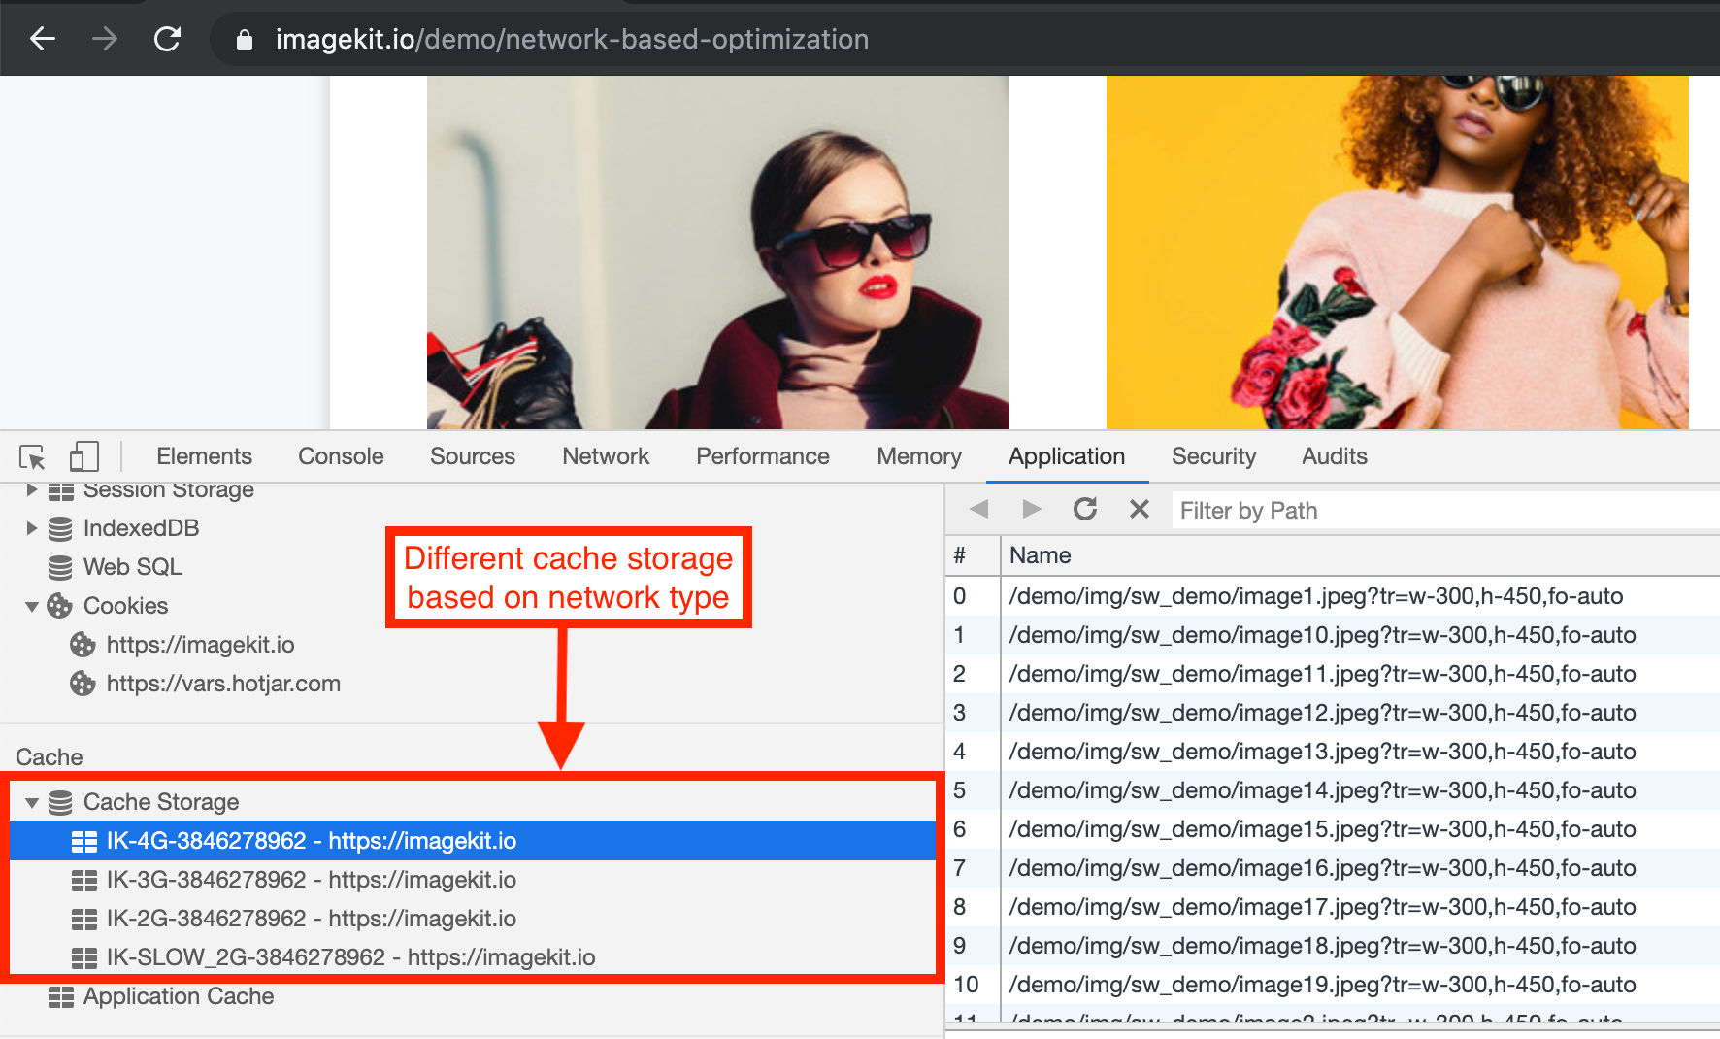This screenshot has width=1720, height=1039.
Task: Switch to the Network tab
Action: (x=606, y=456)
